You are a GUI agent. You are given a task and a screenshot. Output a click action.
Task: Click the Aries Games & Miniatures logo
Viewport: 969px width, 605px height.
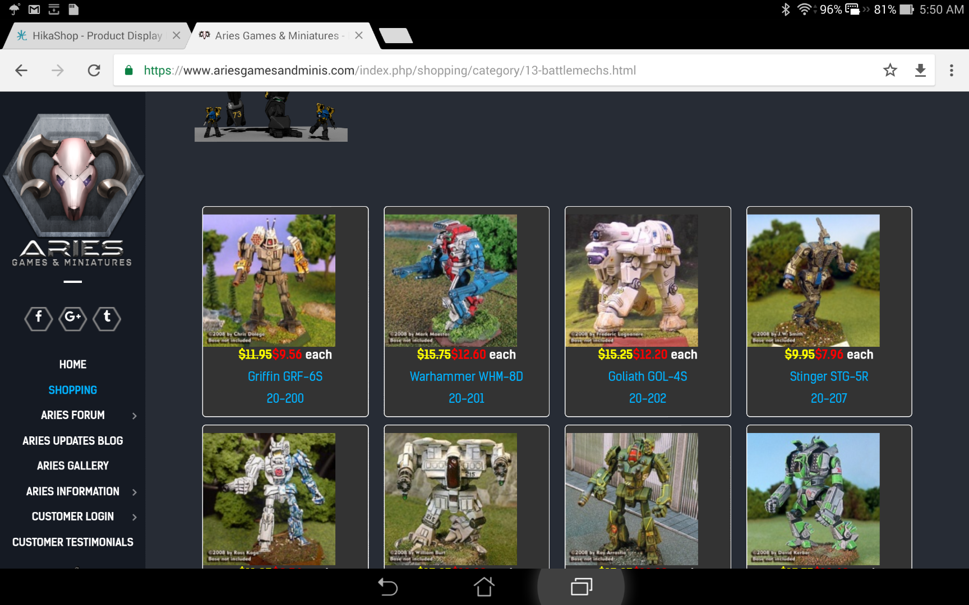tap(73, 190)
